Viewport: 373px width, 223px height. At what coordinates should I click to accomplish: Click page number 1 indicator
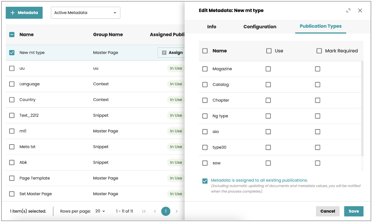(166, 211)
